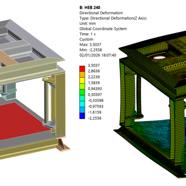Click the 3,5037 legend maximum value
The width and height of the screenshot is (186, 186).
[x=94, y=65]
